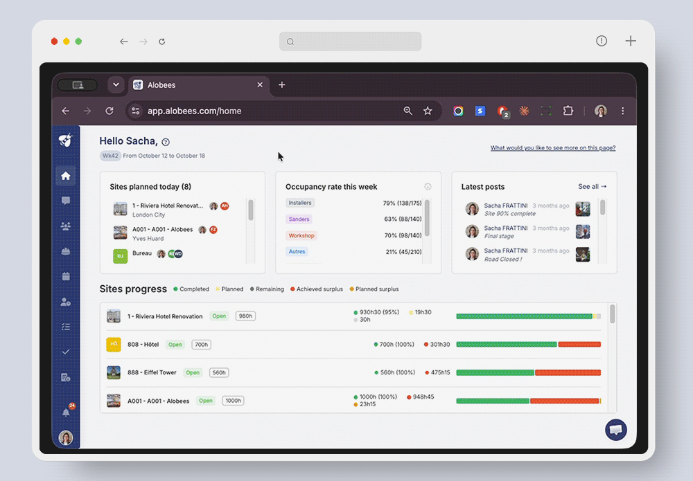
Task: Open the calendar planning sidebar icon
Action: coord(66,276)
